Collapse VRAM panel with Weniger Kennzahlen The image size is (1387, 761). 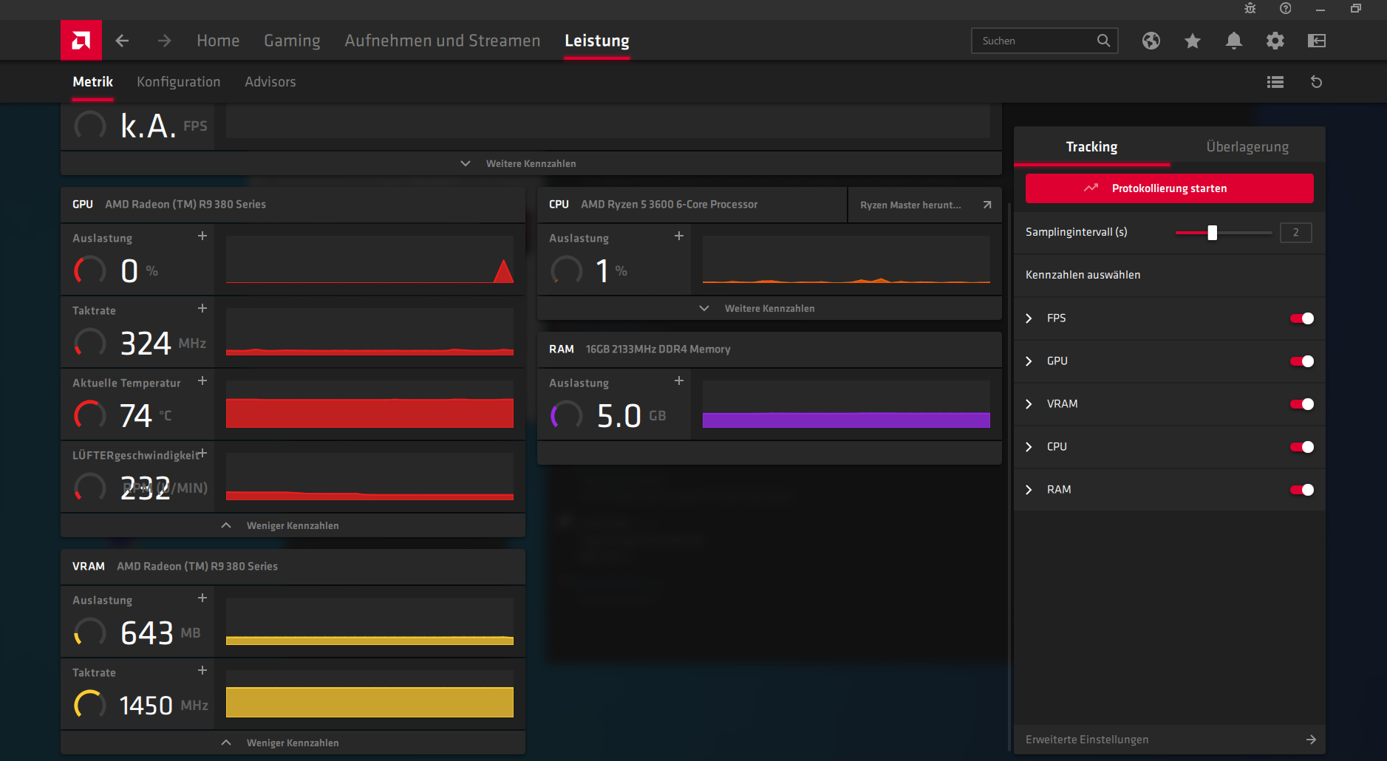pyautogui.click(x=293, y=743)
